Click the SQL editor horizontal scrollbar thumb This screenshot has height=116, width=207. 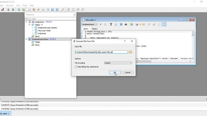144,61
